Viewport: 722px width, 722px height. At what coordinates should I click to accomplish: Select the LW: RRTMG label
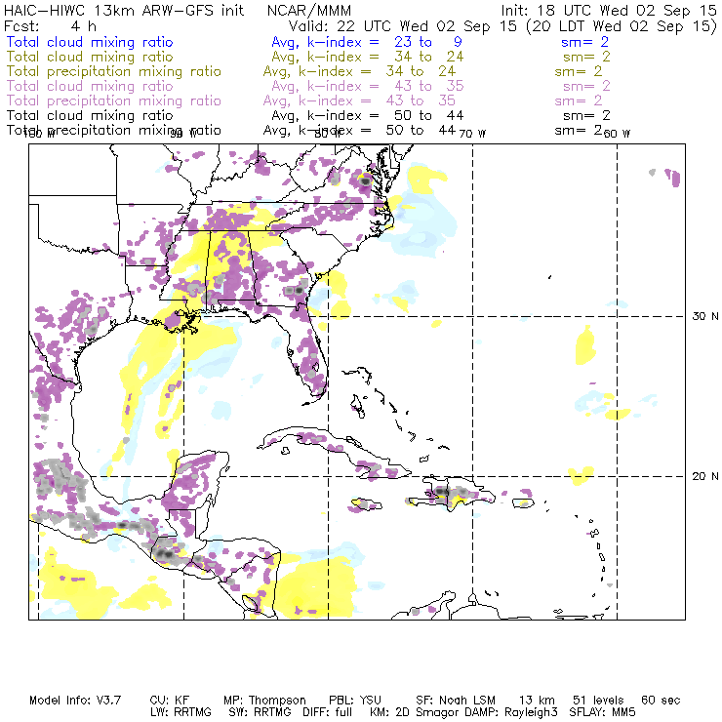180,712
